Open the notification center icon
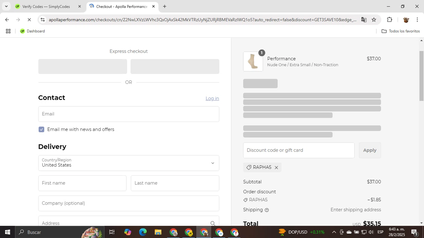 point(415,232)
